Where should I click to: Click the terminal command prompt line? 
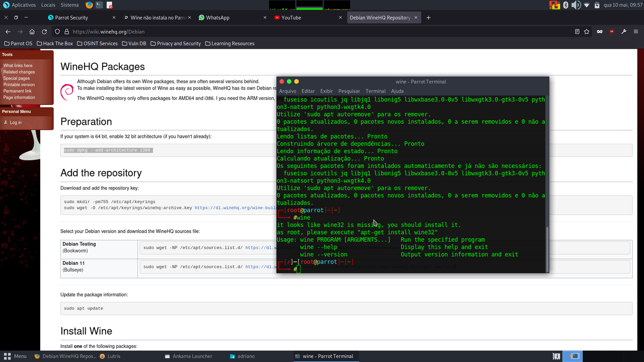412,269
